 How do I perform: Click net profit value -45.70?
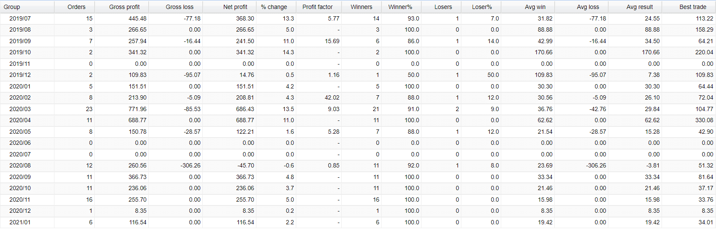[246, 165]
